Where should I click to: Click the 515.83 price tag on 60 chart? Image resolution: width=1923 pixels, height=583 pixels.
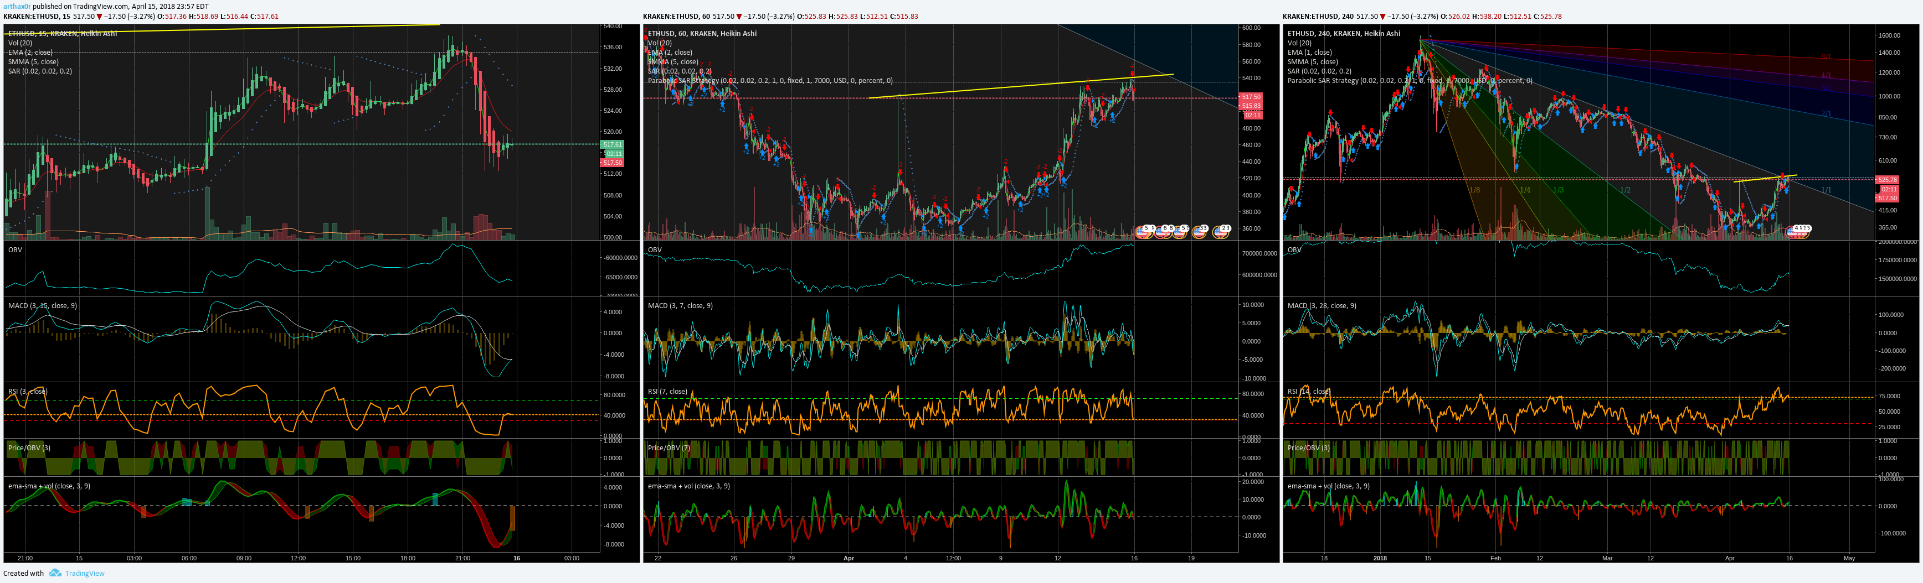point(1251,106)
